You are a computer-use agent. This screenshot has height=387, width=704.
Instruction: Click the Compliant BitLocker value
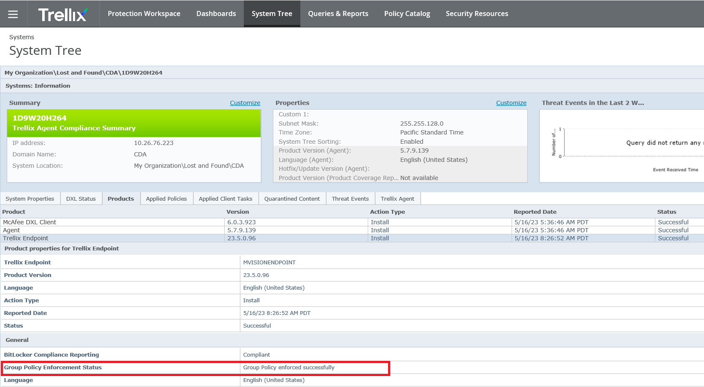coord(256,355)
